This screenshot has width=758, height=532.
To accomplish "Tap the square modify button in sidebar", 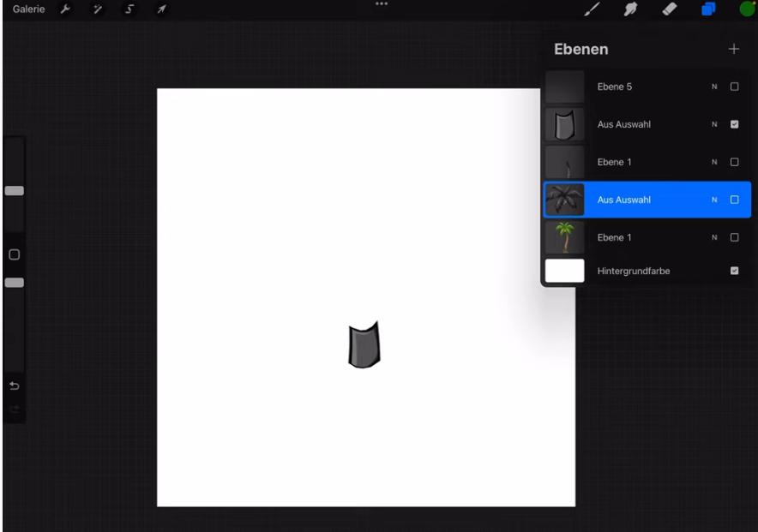I will point(14,254).
